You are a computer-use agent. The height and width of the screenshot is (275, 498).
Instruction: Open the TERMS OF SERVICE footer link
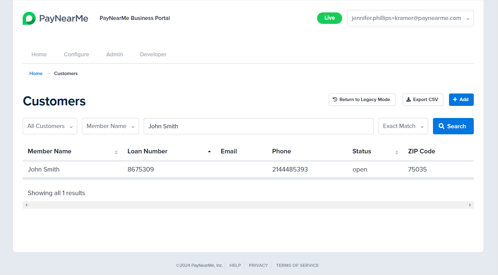(297, 265)
